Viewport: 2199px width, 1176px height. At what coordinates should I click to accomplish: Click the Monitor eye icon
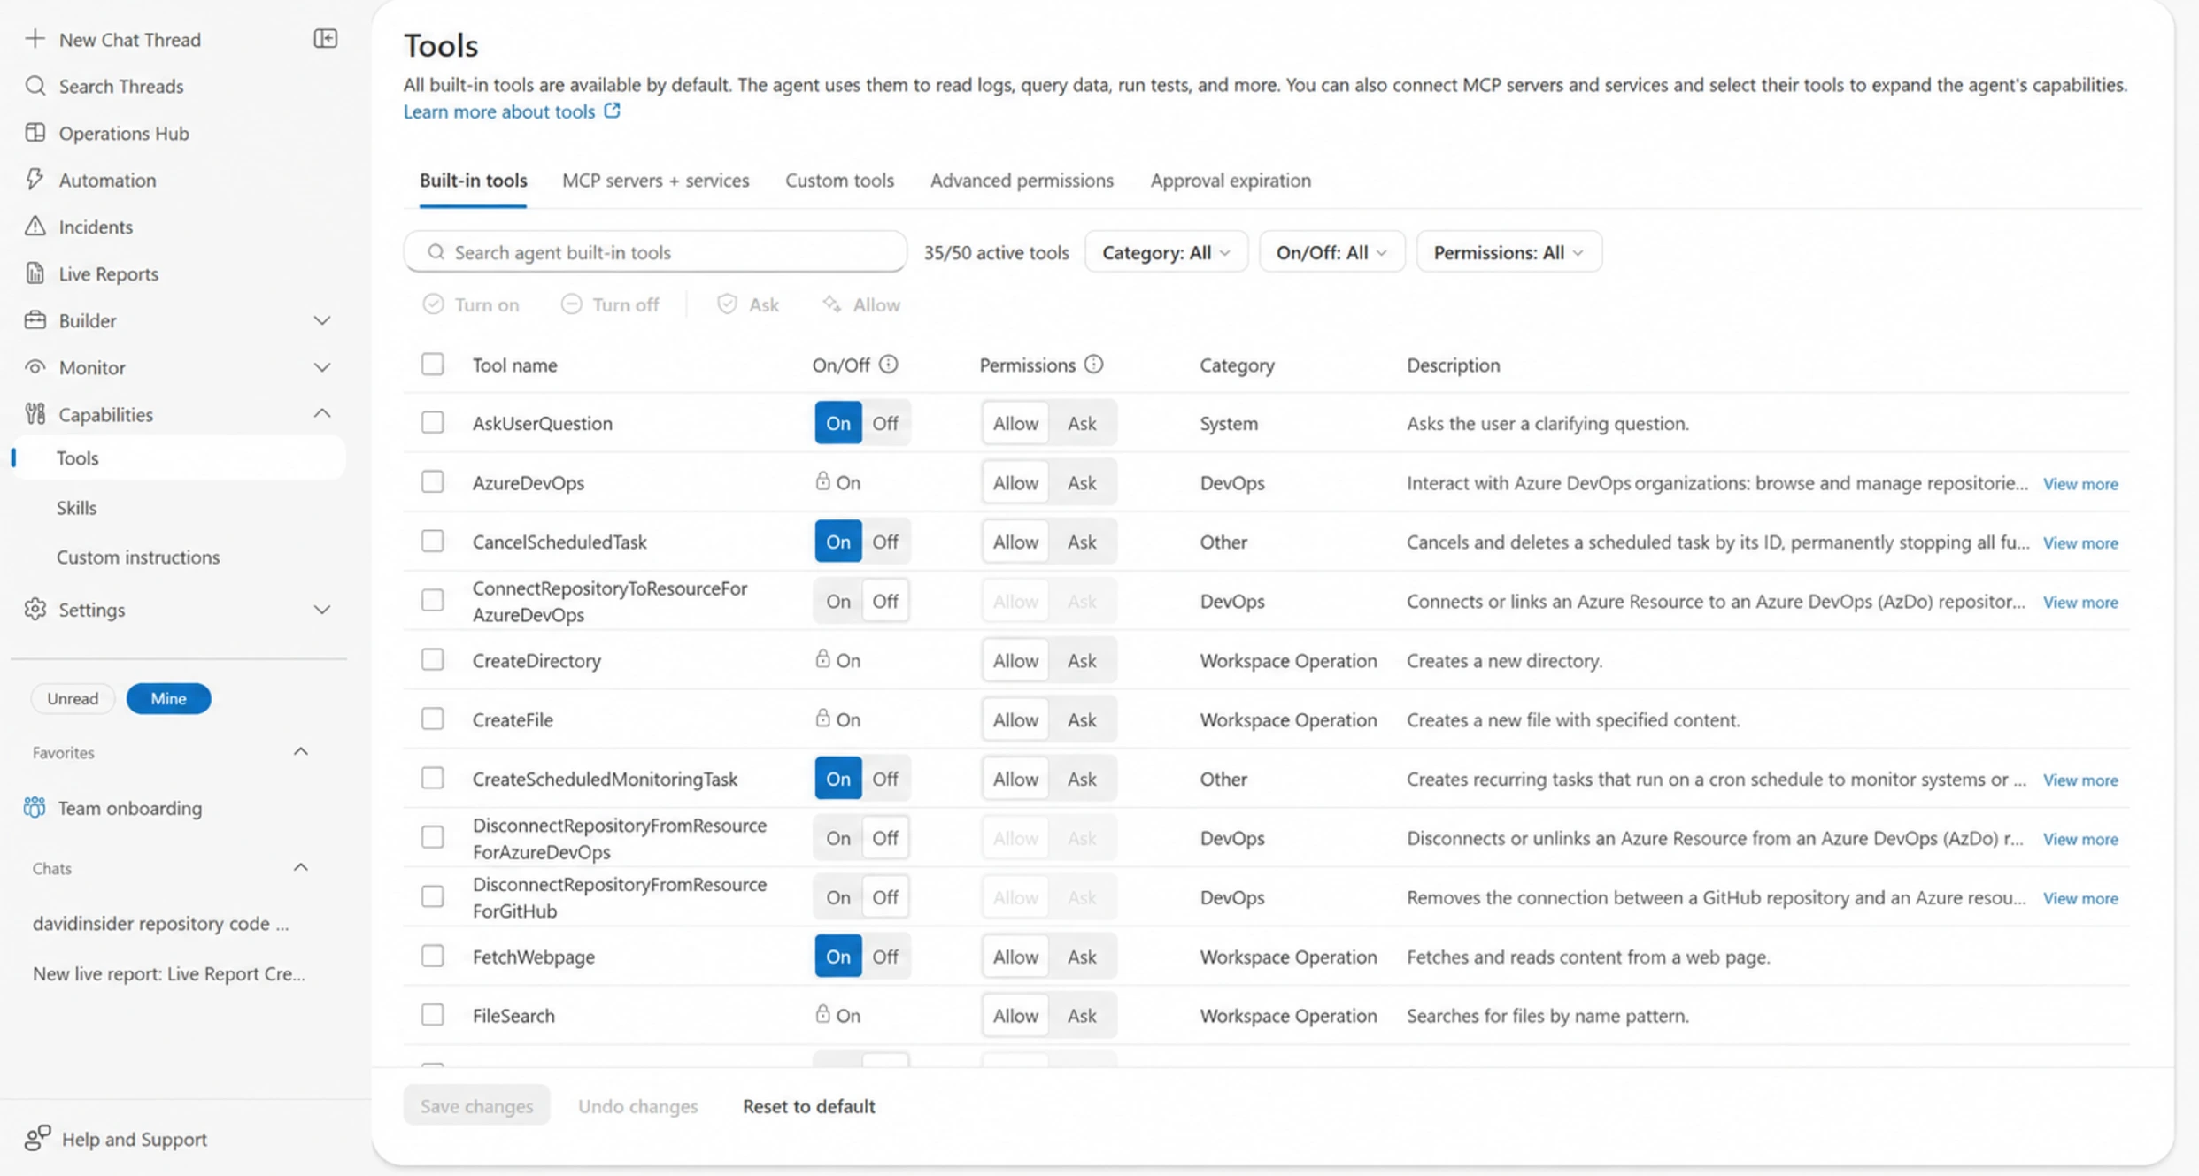35,367
